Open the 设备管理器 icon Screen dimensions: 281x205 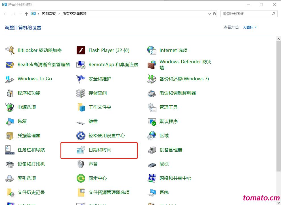point(152,150)
